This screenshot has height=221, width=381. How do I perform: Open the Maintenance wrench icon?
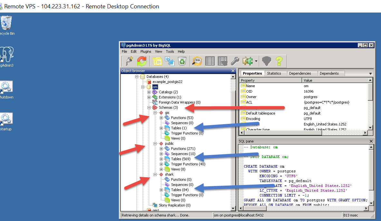click(235, 61)
